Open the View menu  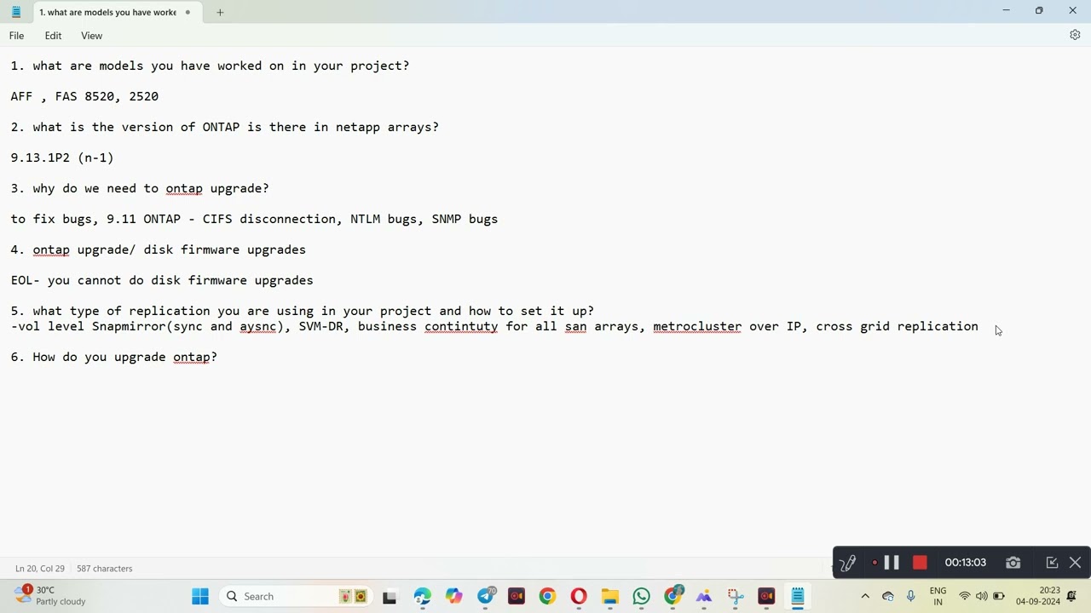click(91, 36)
